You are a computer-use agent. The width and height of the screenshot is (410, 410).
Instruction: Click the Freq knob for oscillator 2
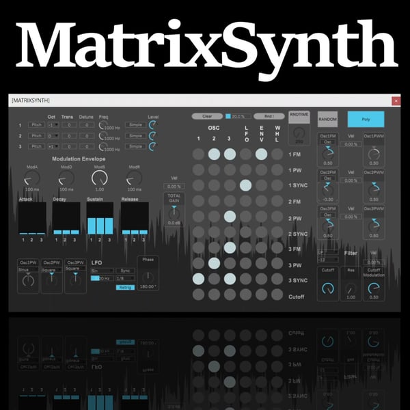pyautogui.click(x=102, y=136)
